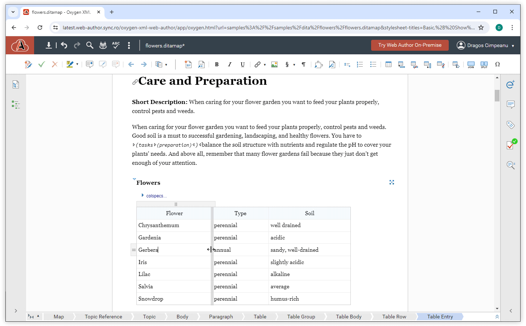Toggle track changes in the toolbar
This screenshot has width=526, height=326.
click(28, 64)
